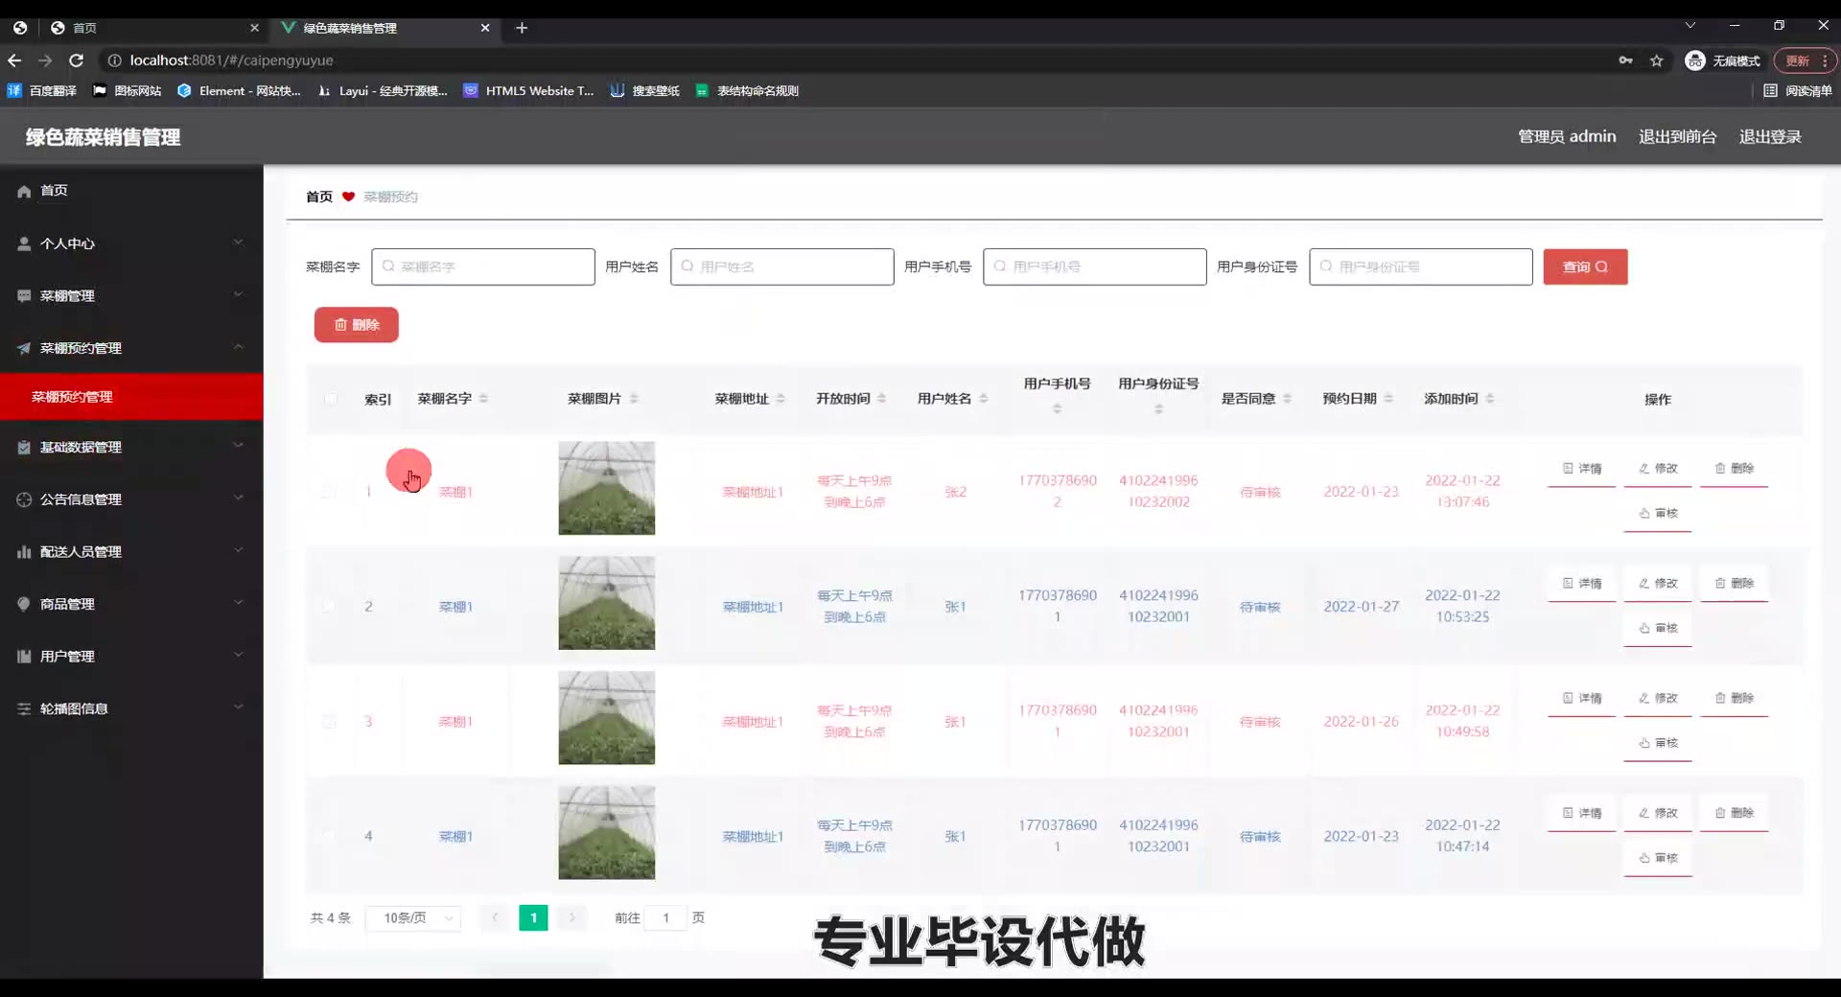Expand the 菜棚管理 sidebar menu
Screen dimensions: 1841x997
tap(131, 295)
